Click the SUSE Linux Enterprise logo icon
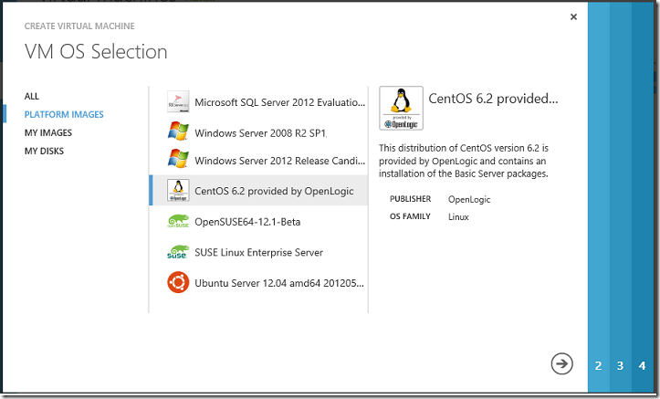 178,252
